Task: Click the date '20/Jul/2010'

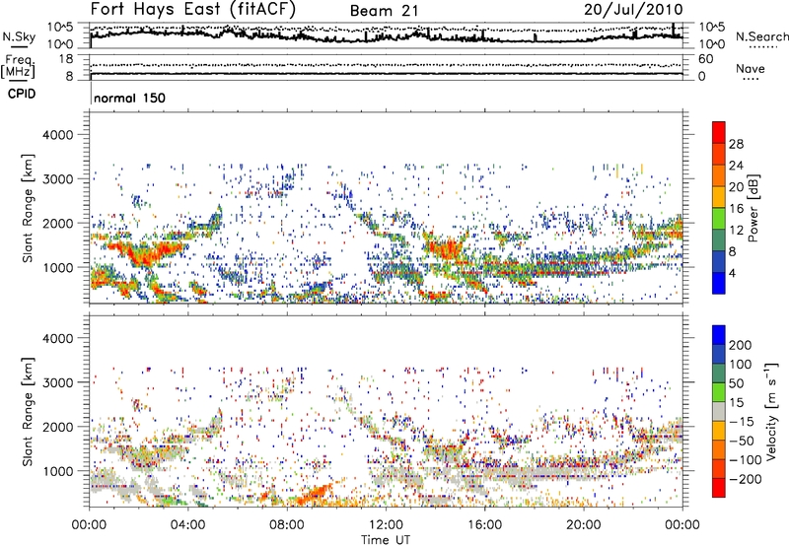Action: pyautogui.click(x=633, y=10)
